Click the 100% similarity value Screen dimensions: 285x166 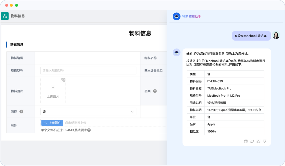(211, 132)
